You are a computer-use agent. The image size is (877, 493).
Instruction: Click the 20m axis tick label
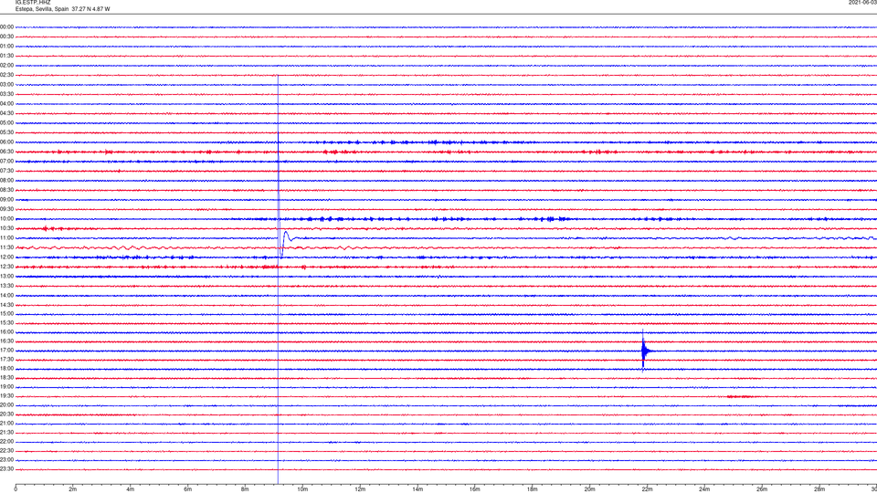pyautogui.click(x=589, y=489)
